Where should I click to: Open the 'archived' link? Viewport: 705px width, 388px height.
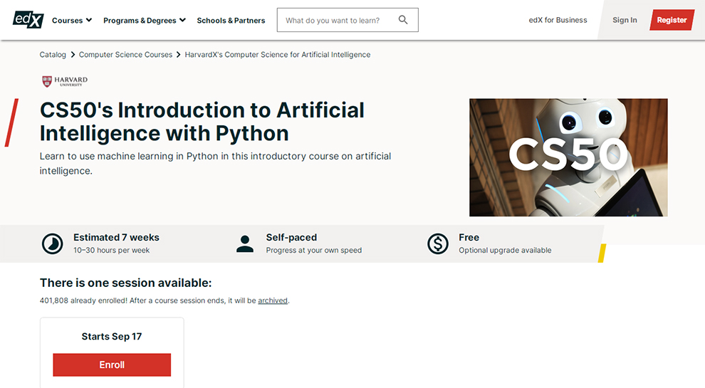coord(273,300)
